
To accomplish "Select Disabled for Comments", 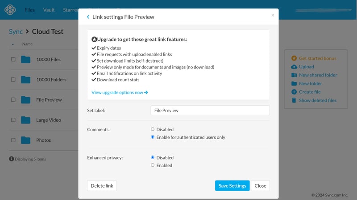I will 153,129.
